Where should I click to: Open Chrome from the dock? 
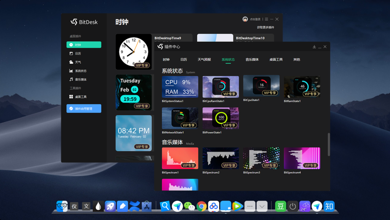pos(201,206)
